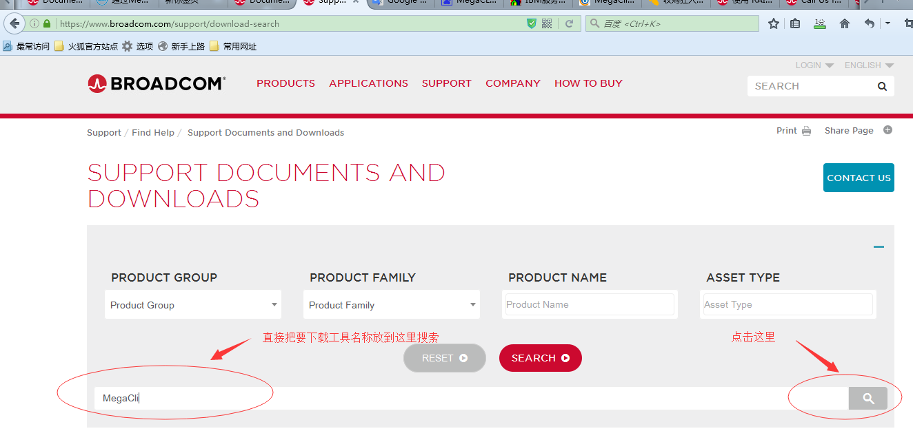913x431 pixels.
Task: Expand the LOGIN dropdown
Action: tap(814, 65)
